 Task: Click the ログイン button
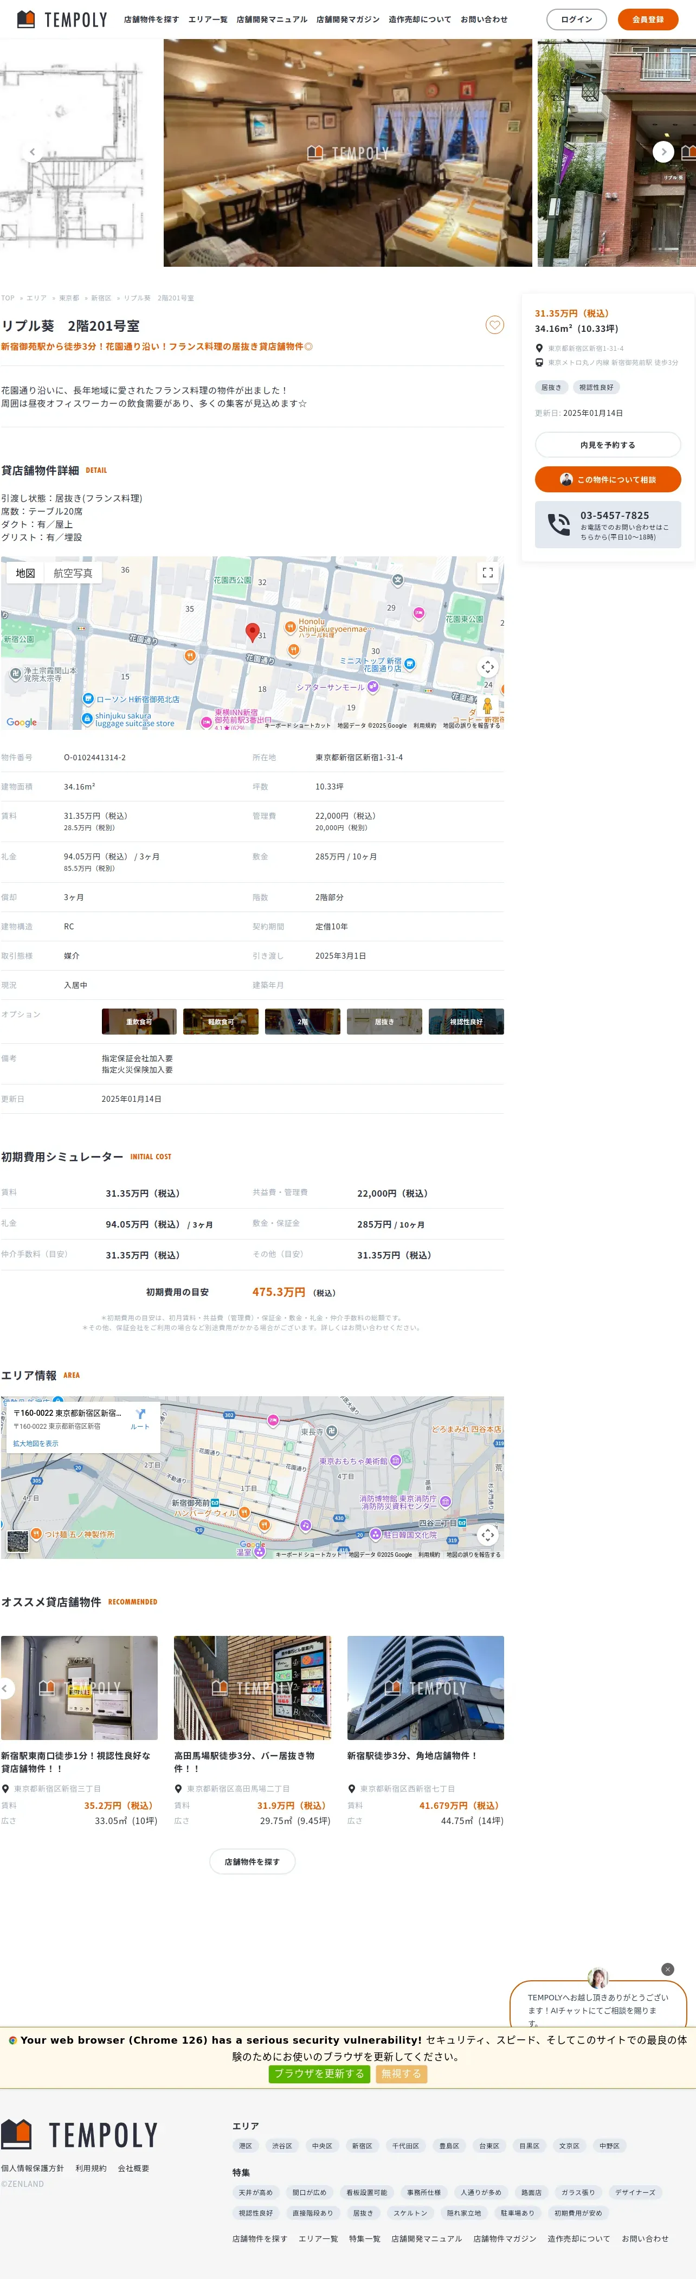point(576,20)
